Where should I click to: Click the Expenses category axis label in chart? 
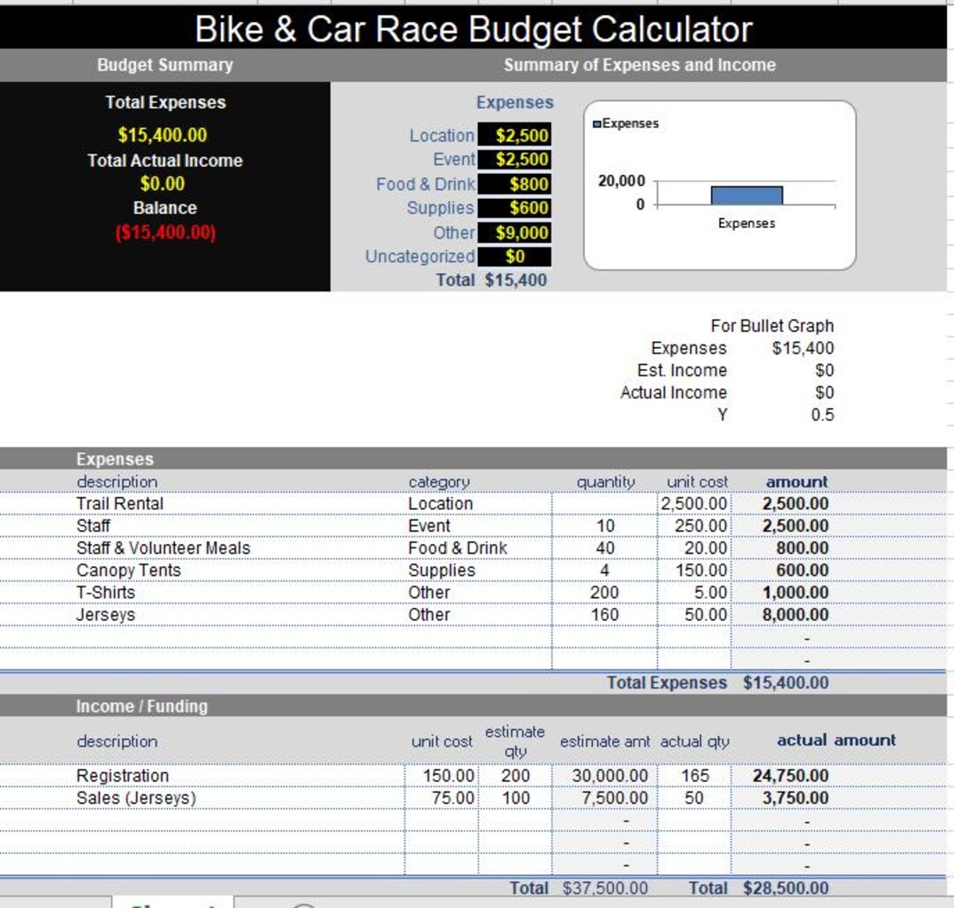(x=746, y=223)
